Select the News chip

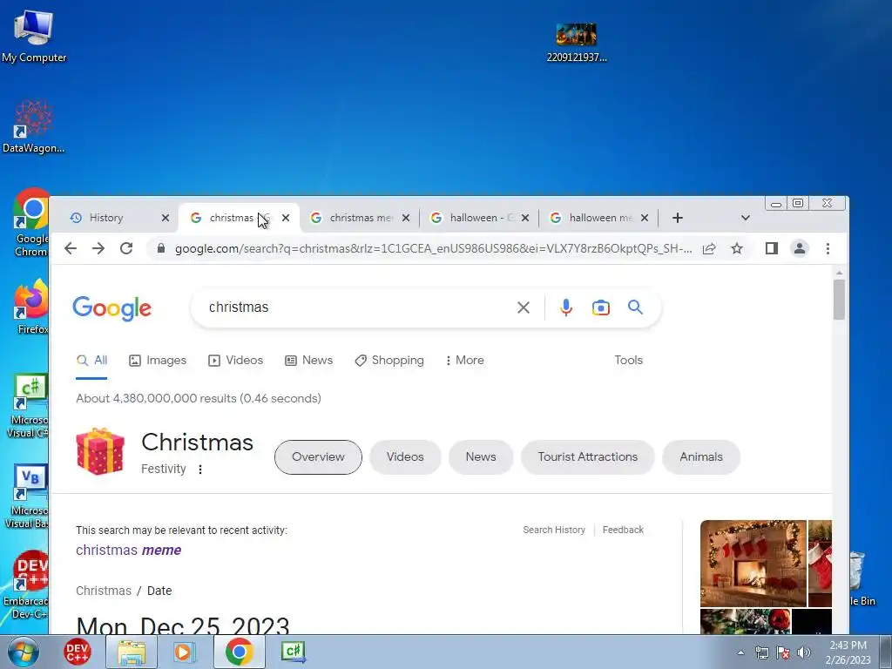coord(481,456)
